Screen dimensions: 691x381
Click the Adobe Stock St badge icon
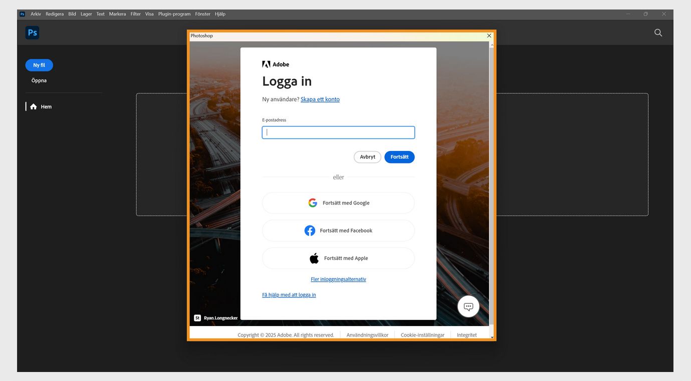197,318
